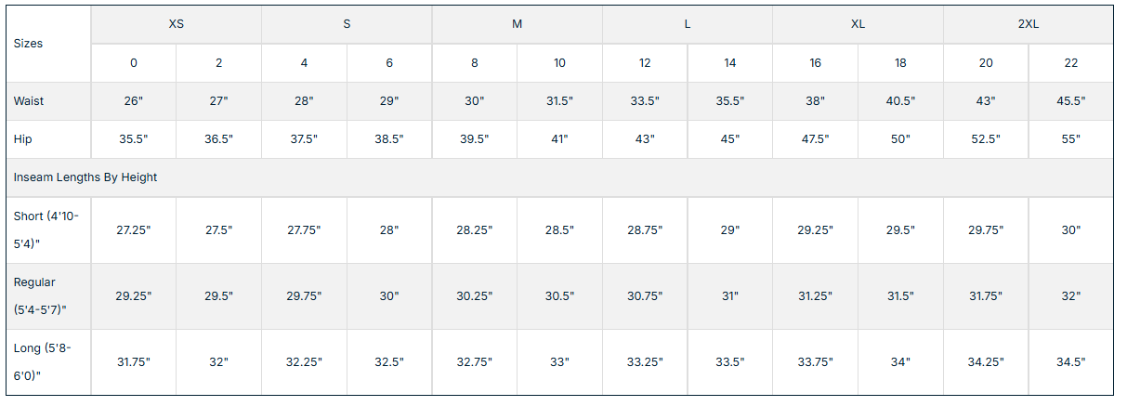The height and width of the screenshot is (406, 1127).
Task: Click the Inseam Lengths By Height heading
Action: pos(85,177)
